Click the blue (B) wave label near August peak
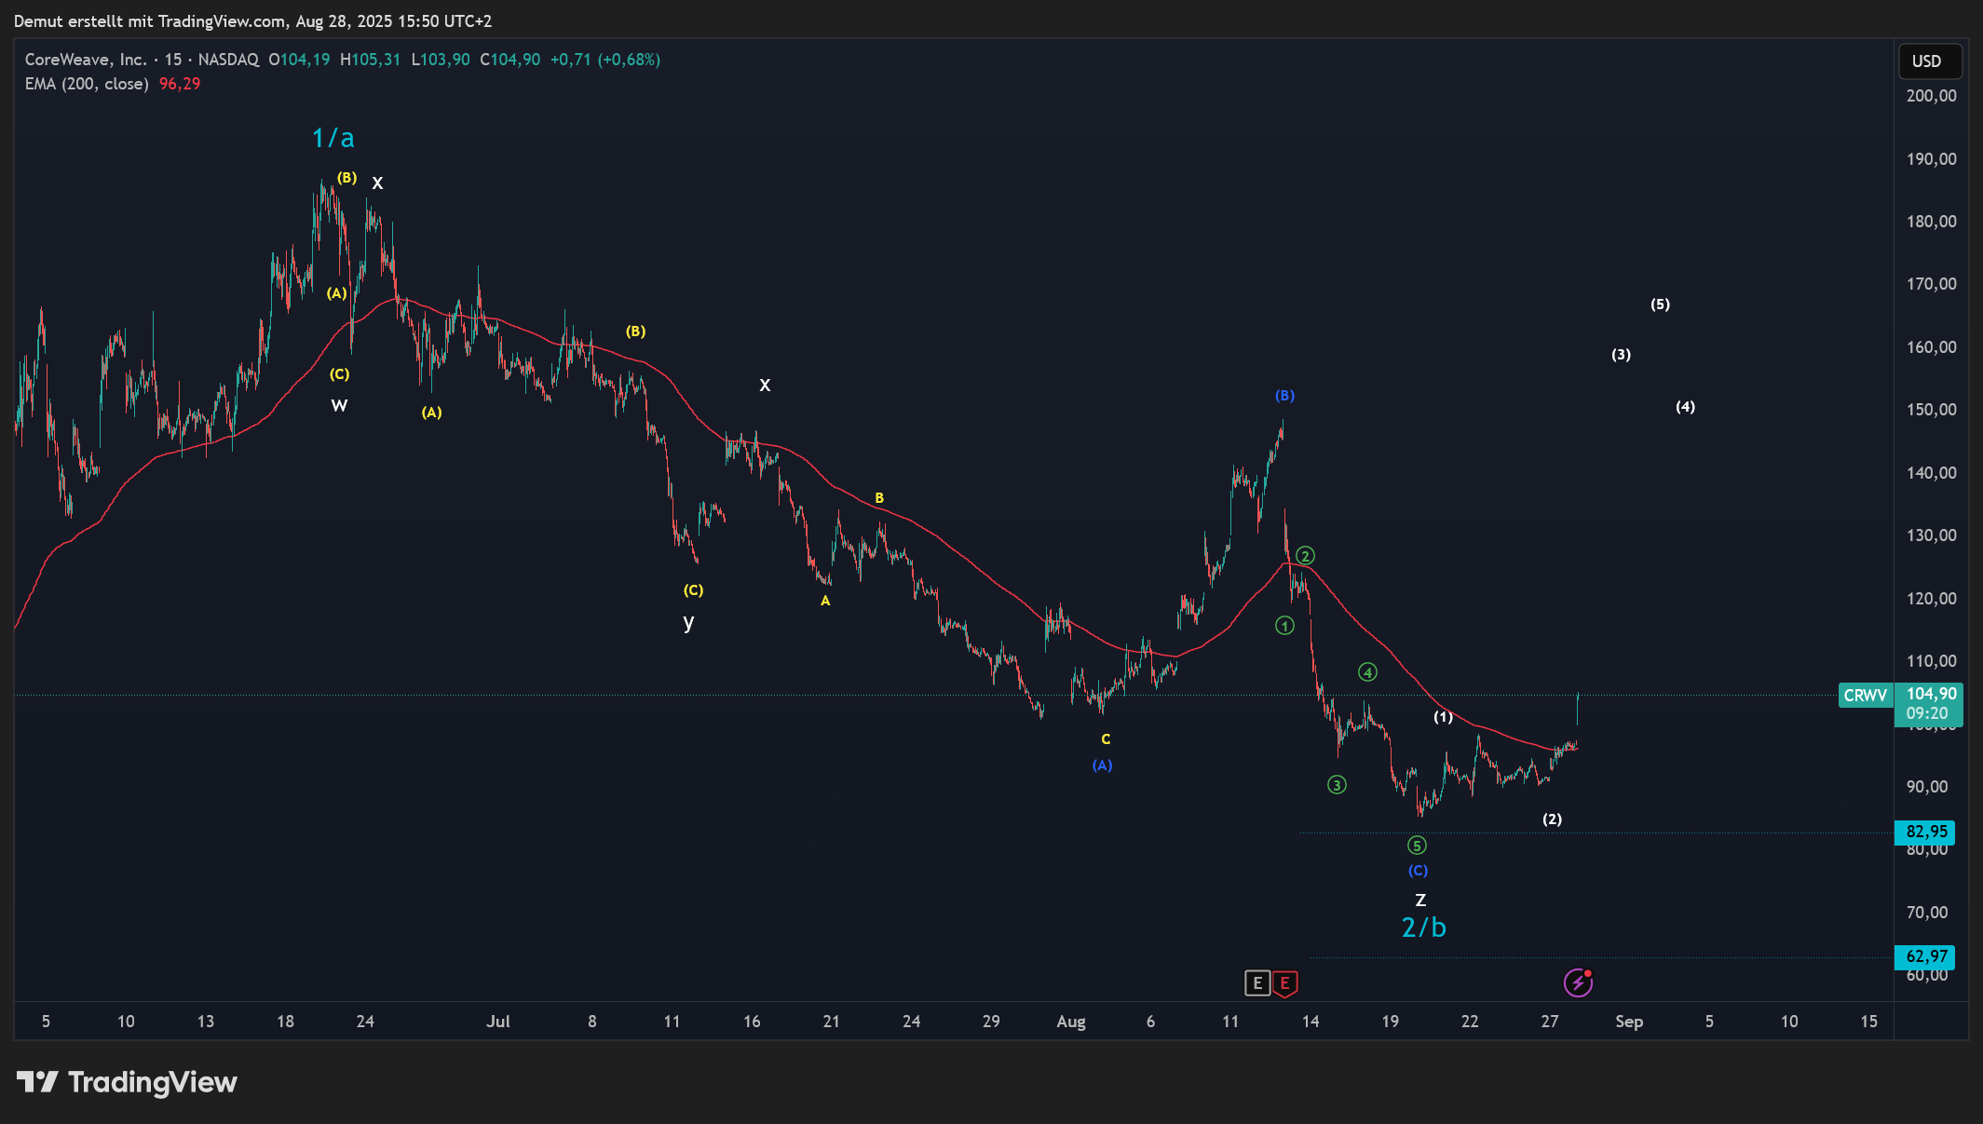1983x1124 pixels. (x=1284, y=396)
